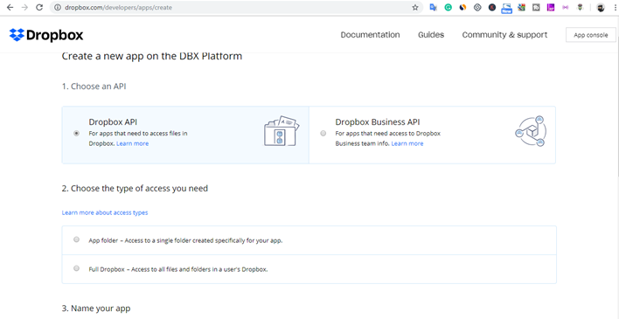619x319 pixels.
Task: Focus the browser address bar URL
Action: (x=118, y=8)
